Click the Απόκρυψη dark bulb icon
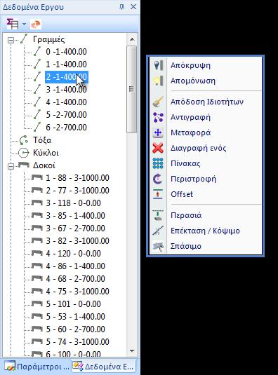The height and width of the screenshot is (375, 278). (158, 65)
